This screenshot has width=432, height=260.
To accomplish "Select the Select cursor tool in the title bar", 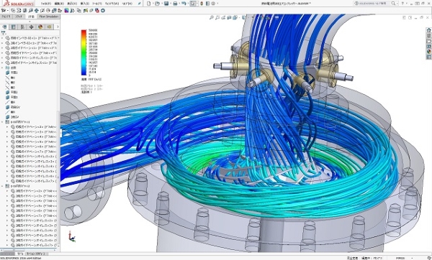I will click(193, 4).
